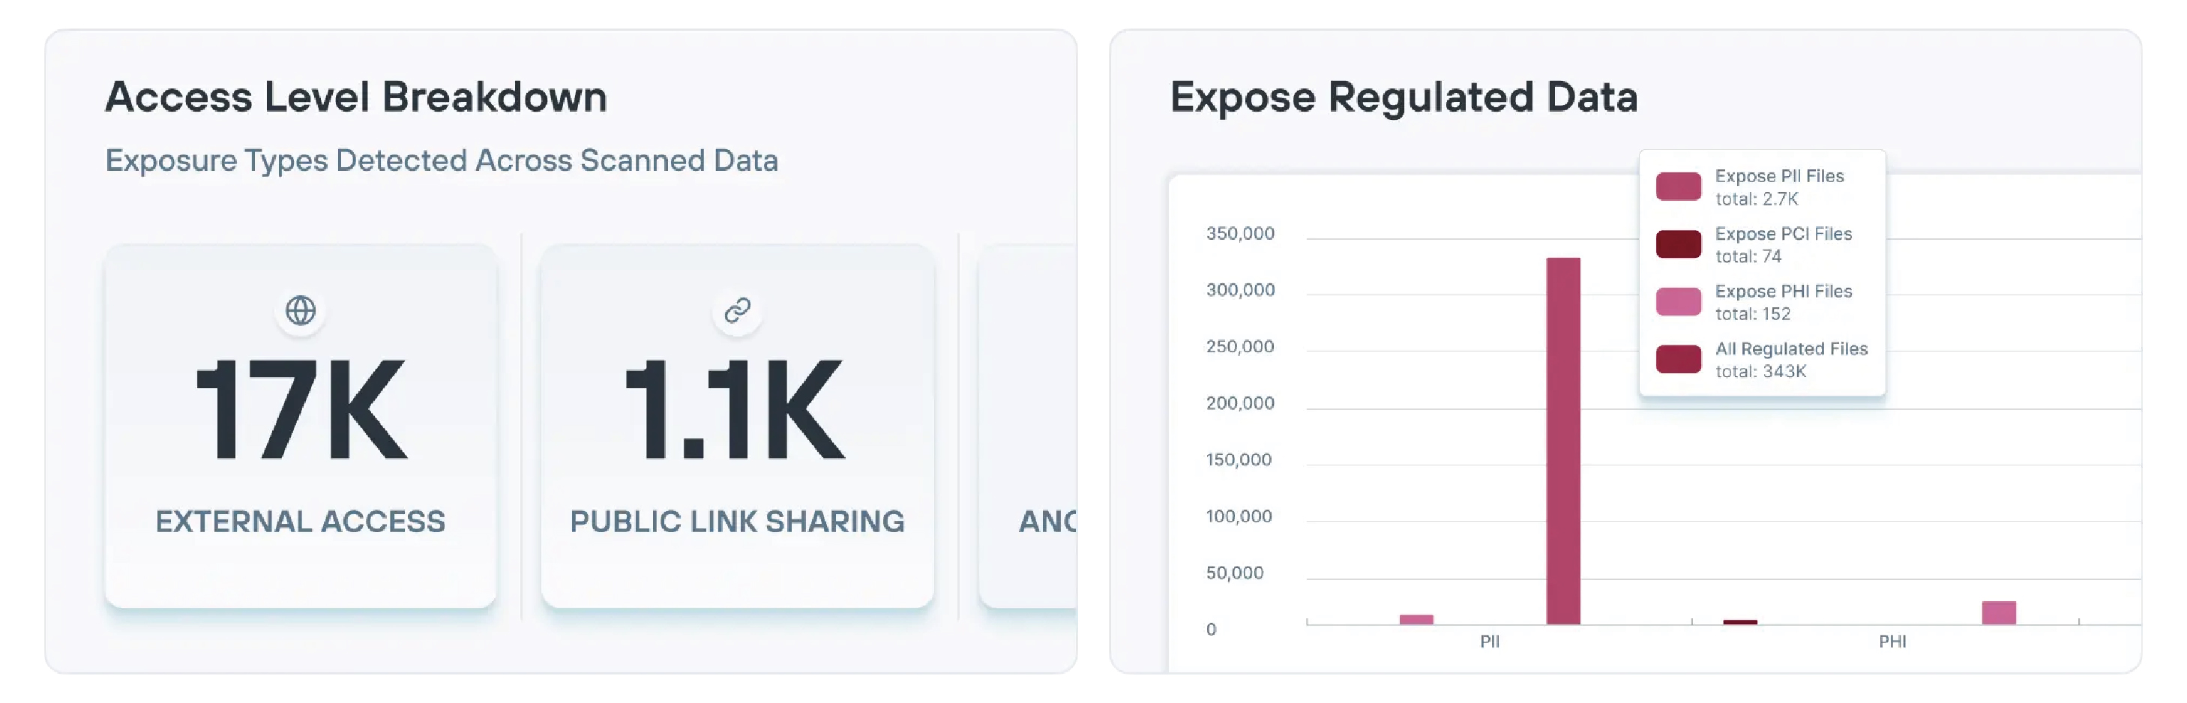Select the dark red PCI bar
This screenshot has width=2187, height=703.
(x=1739, y=622)
